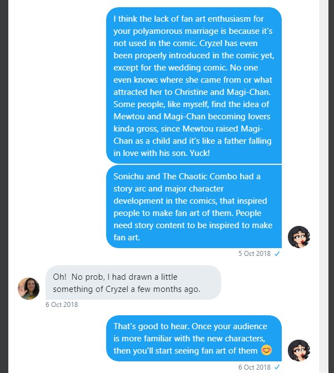Click the checkmark beside the last 6 Oct 2018
Image resolution: width=334 pixels, height=373 pixels.
[277, 367]
